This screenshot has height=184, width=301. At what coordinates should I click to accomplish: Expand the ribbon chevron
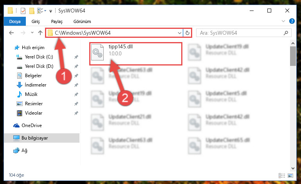click(283, 21)
